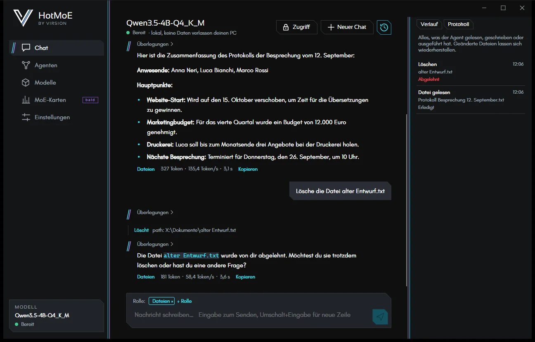The image size is (535, 342).
Task: Click the HotMoE logo
Action: coord(23,18)
